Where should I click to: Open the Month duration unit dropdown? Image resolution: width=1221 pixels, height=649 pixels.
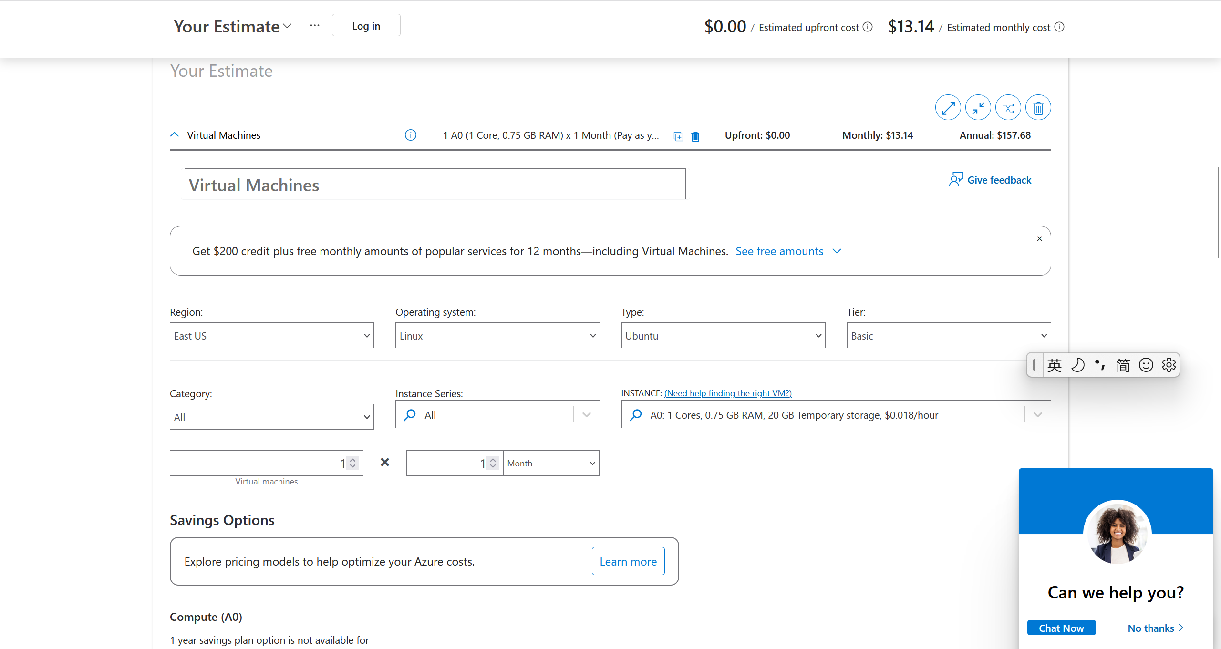tap(551, 463)
